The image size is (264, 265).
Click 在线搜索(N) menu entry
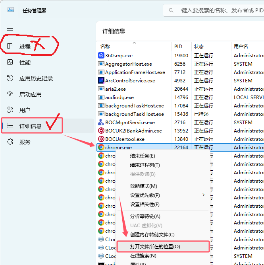tap(143, 256)
